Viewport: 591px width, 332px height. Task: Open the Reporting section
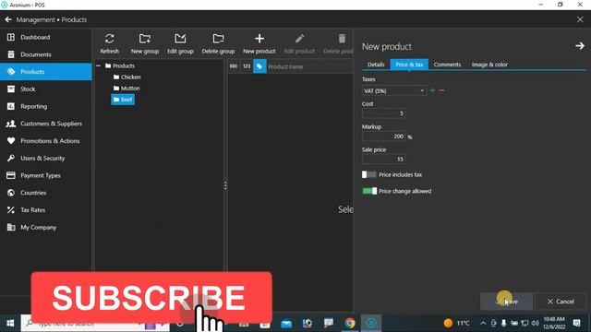click(x=45, y=106)
